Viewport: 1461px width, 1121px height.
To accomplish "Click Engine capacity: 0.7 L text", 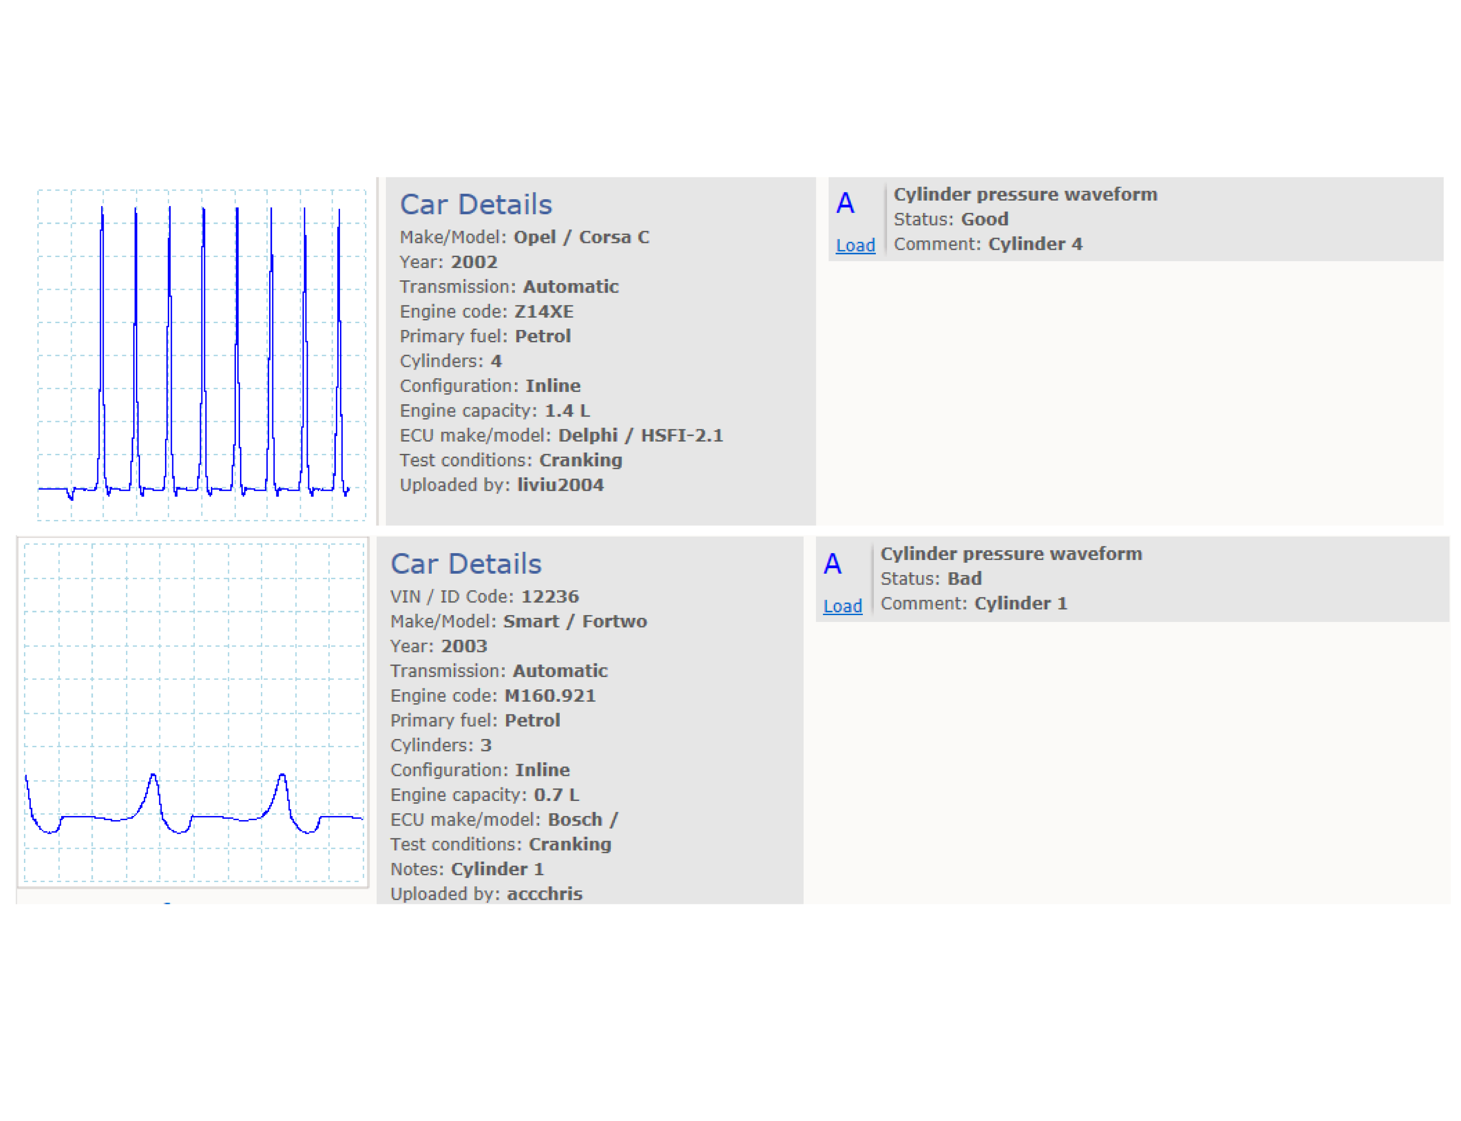I will [x=484, y=795].
